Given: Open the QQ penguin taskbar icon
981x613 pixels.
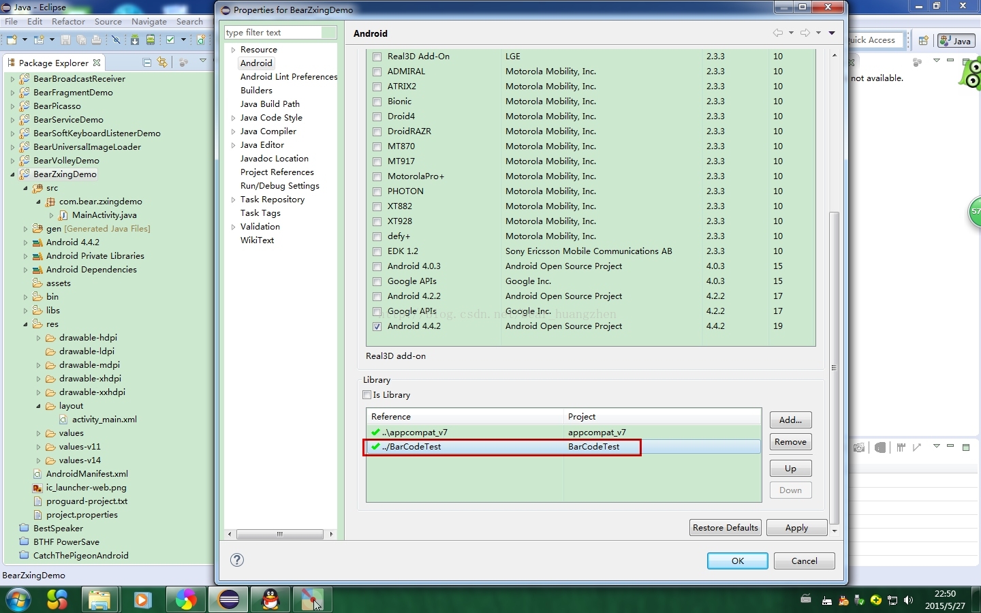Looking at the screenshot, I should coord(270,599).
